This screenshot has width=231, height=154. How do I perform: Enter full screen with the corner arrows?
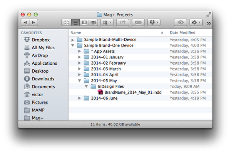click(209, 15)
